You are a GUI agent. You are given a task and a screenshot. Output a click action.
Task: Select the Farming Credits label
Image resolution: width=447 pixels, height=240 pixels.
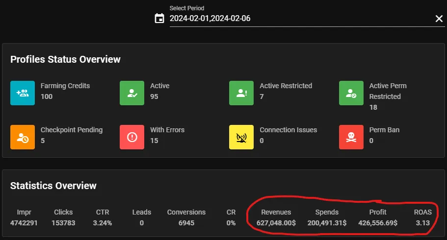65,86
